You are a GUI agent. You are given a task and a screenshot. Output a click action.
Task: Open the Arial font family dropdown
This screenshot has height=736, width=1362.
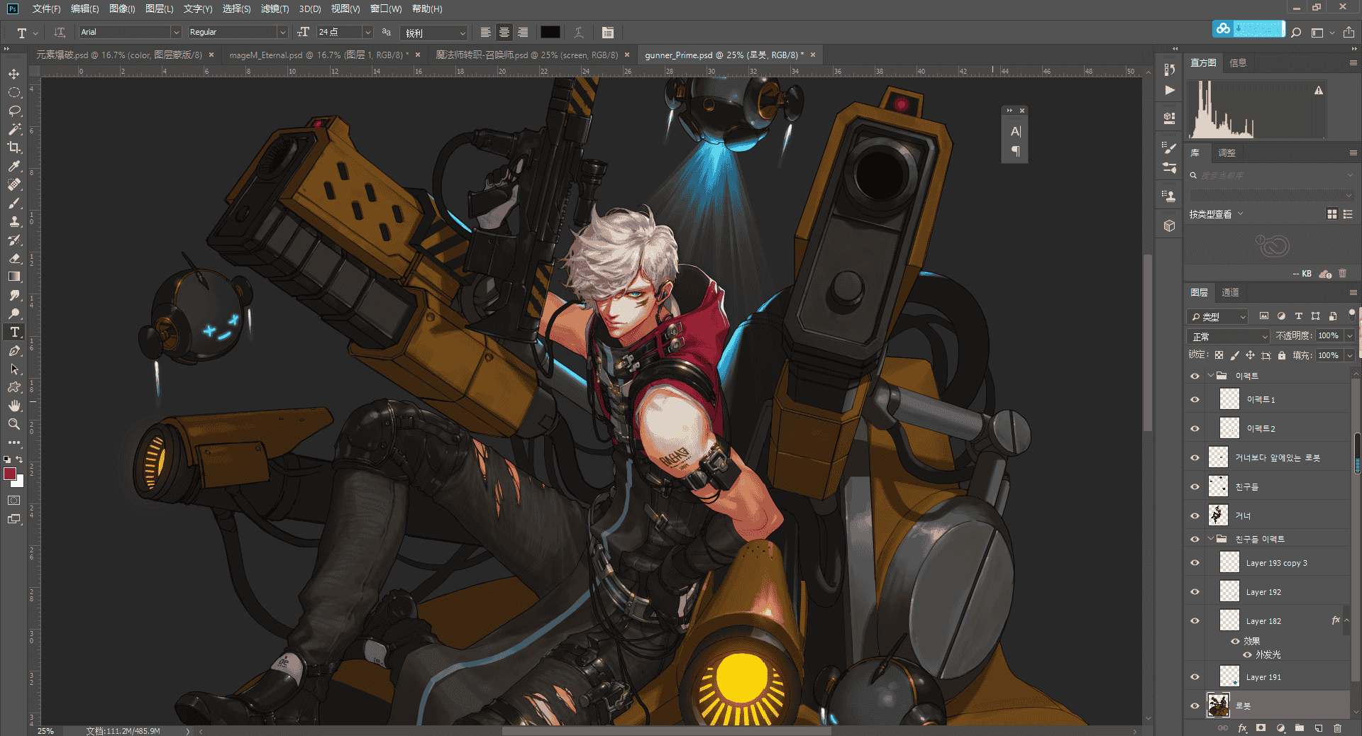tap(176, 32)
